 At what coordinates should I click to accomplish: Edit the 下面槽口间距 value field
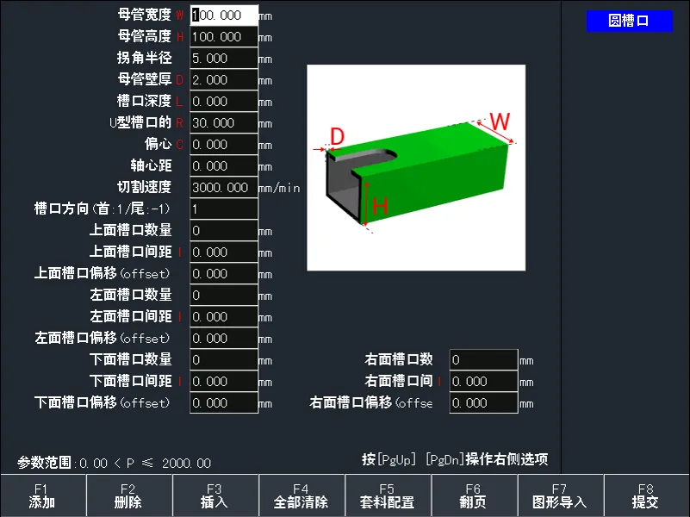(224, 382)
